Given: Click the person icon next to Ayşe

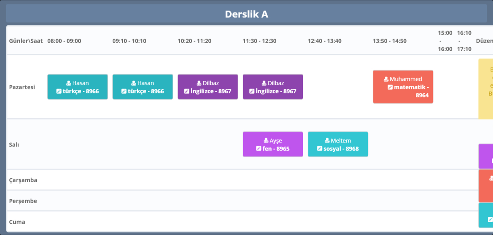Looking at the screenshot, I should coord(266,141).
